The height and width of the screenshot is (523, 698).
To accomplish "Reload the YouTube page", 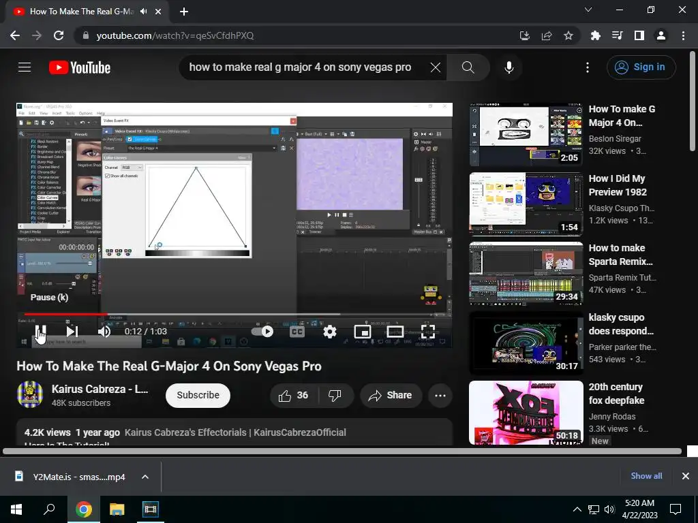I will [59, 35].
